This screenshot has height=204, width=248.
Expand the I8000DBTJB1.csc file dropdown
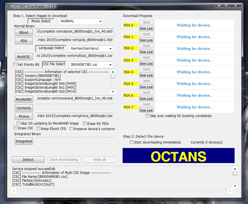91,65
